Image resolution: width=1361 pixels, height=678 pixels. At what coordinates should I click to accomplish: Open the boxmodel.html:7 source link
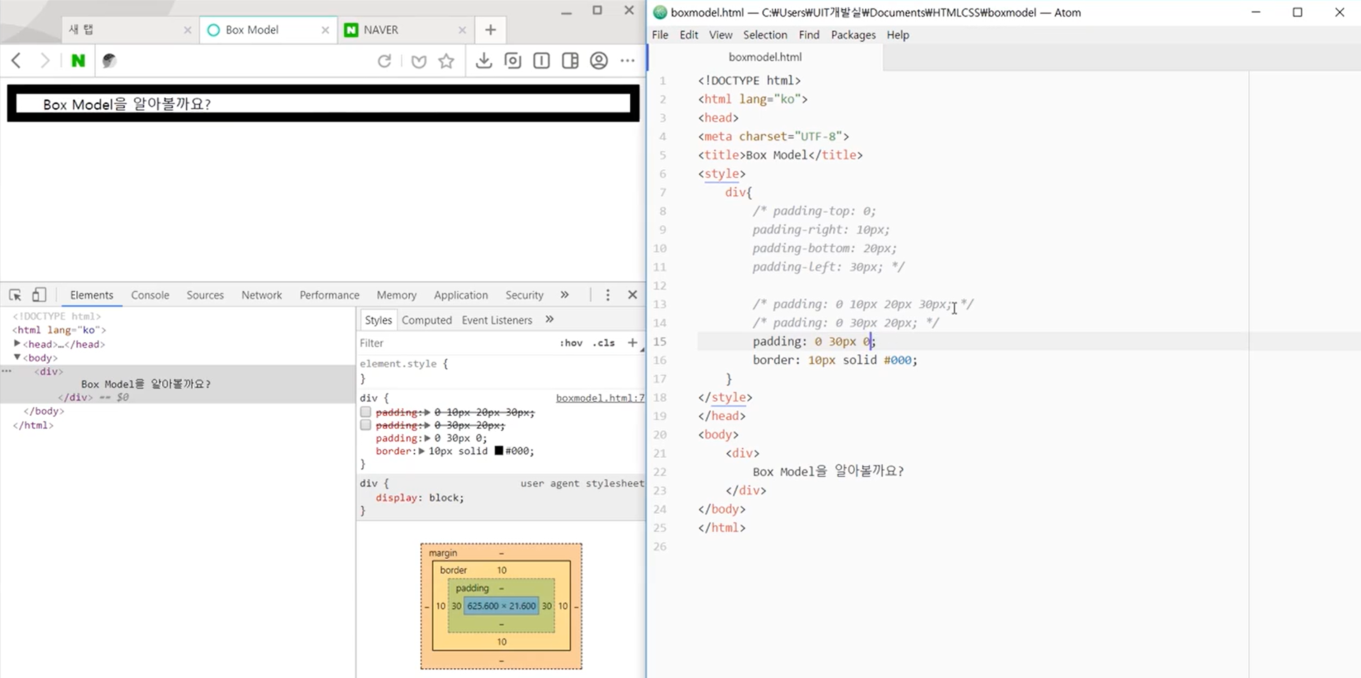pyautogui.click(x=600, y=398)
